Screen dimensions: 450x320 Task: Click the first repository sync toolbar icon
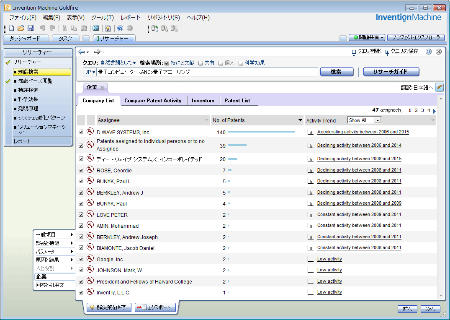click(x=155, y=28)
